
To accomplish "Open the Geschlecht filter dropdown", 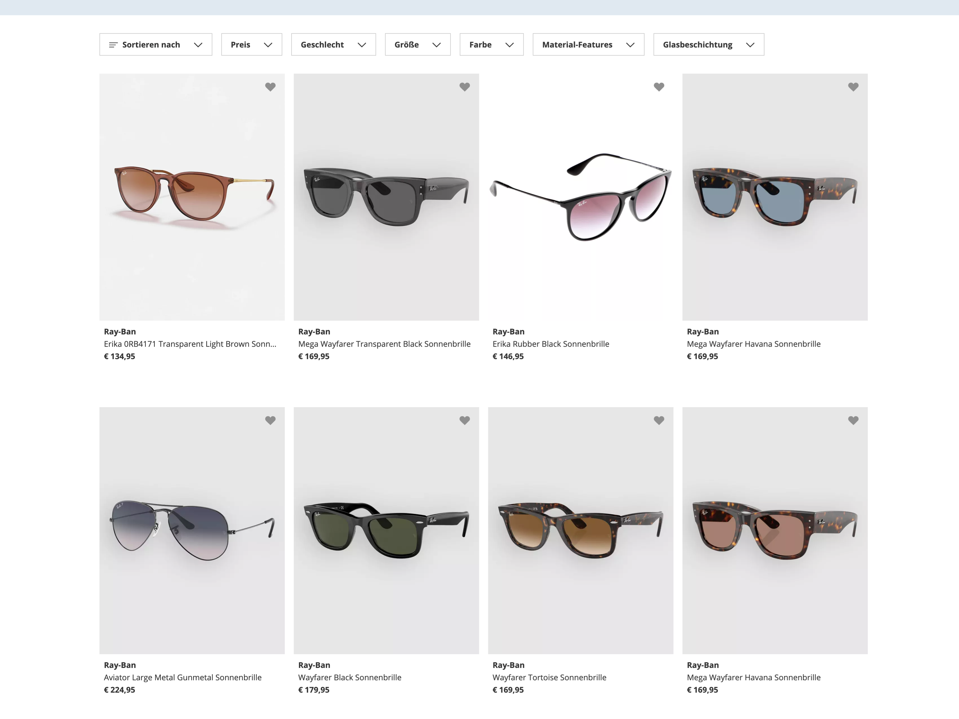I will coord(333,45).
